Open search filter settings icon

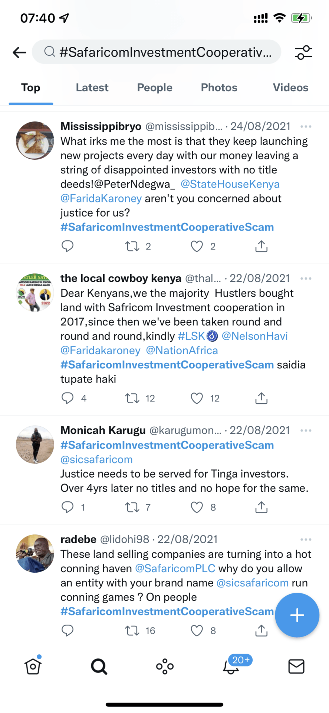tap(303, 52)
